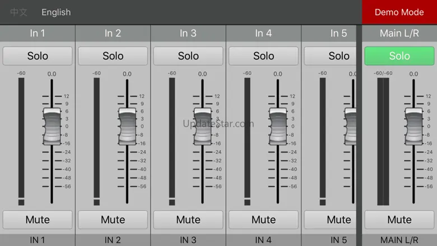Image resolution: width=437 pixels, height=246 pixels.
Task: Click the In 4 fader knob
Action: coord(278,127)
